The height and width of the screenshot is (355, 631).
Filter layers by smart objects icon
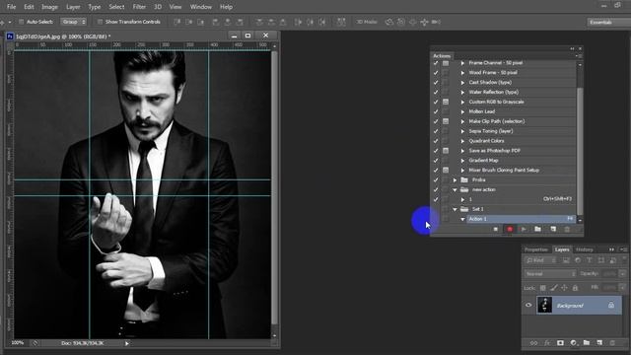coord(612,260)
